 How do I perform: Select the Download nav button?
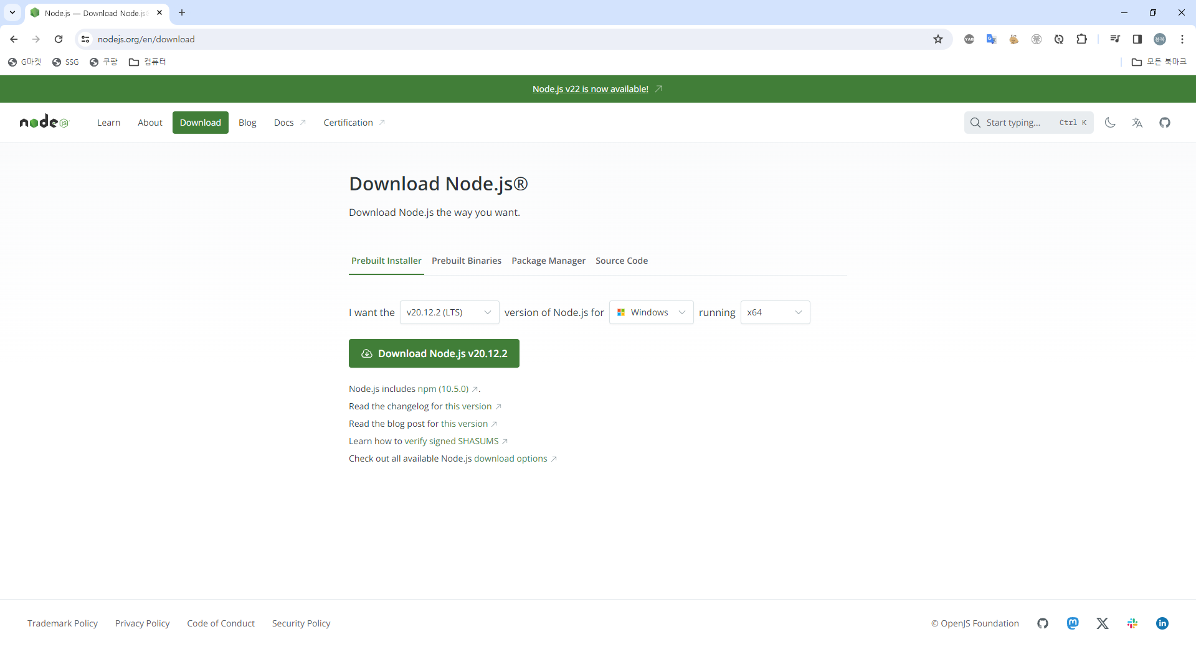click(201, 123)
